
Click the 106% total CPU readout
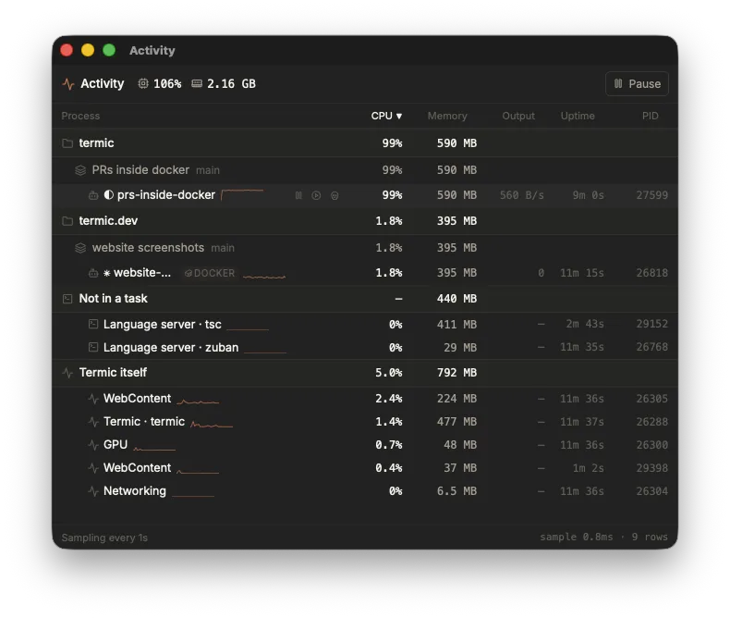(167, 84)
